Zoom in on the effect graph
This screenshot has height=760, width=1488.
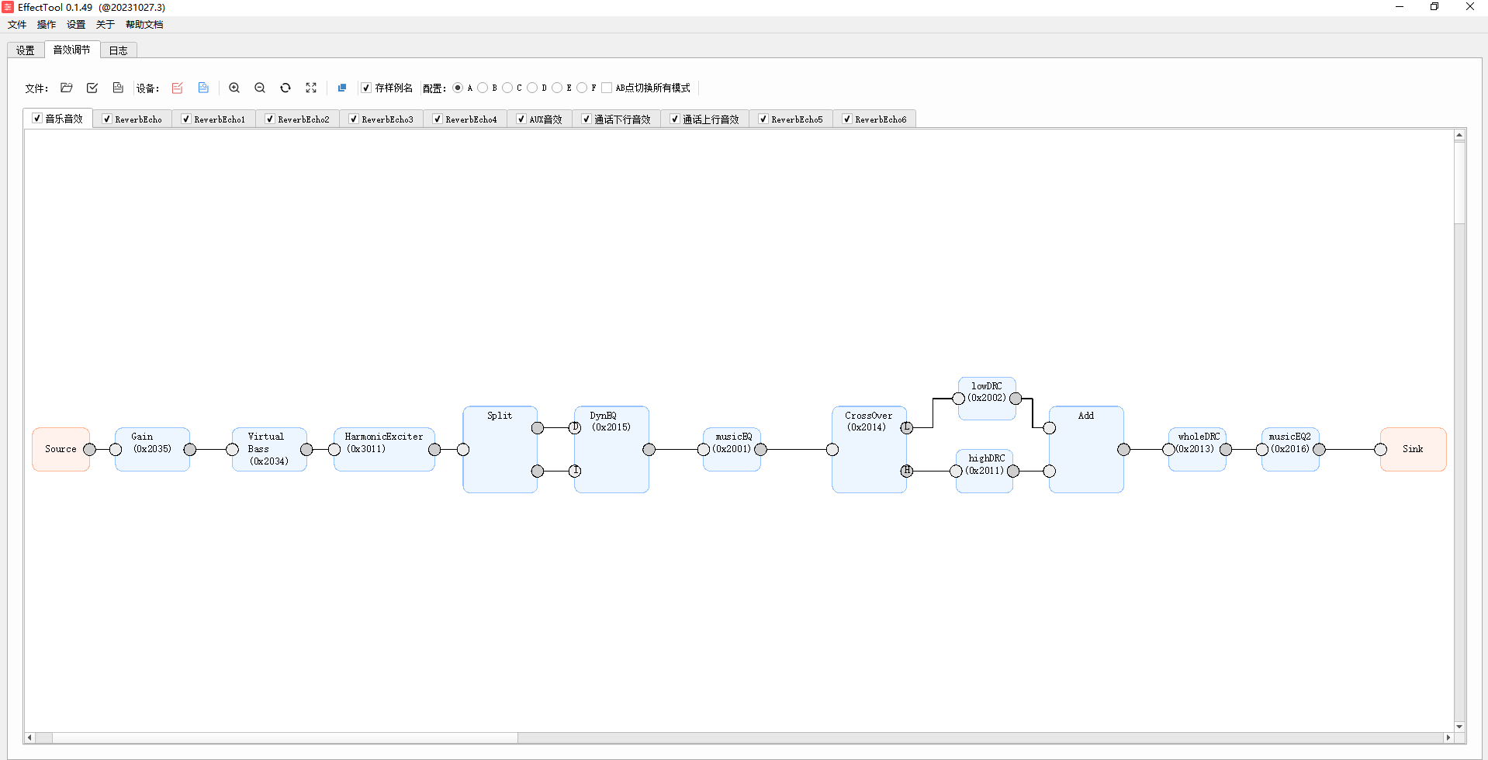(x=234, y=88)
